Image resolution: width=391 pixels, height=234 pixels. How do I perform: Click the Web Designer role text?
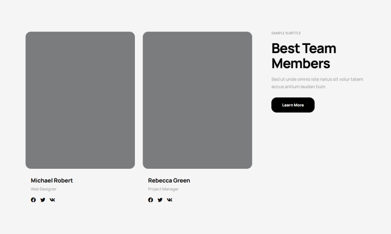pyautogui.click(x=43, y=189)
